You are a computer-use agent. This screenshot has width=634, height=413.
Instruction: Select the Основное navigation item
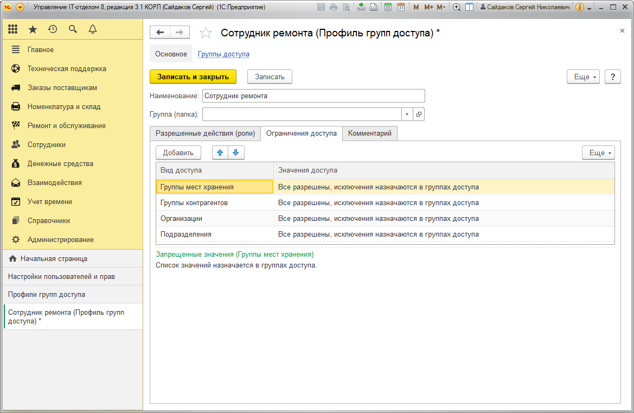[171, 54]
